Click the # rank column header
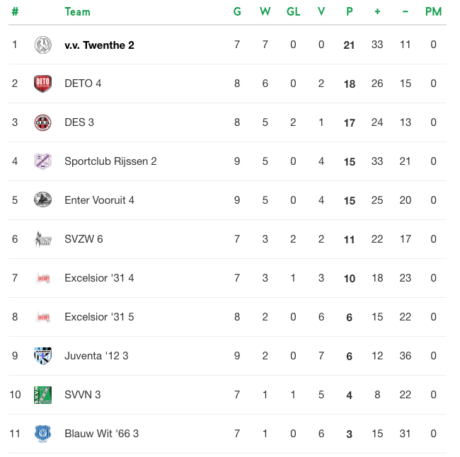 click(15, 12)
